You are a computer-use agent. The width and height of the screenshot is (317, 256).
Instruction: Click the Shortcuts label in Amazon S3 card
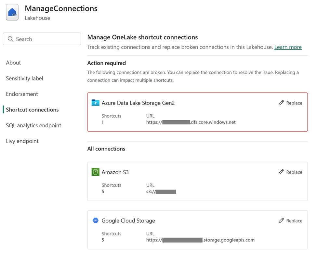(x=112, y=185)
